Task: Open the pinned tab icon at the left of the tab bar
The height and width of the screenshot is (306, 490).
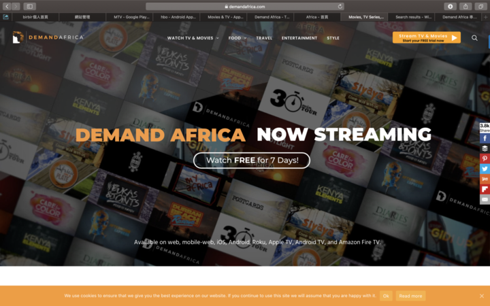Action: click(x=5, y=17)
